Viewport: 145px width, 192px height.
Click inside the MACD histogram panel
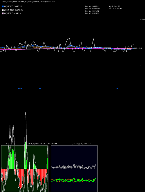[x=25, y=169]
